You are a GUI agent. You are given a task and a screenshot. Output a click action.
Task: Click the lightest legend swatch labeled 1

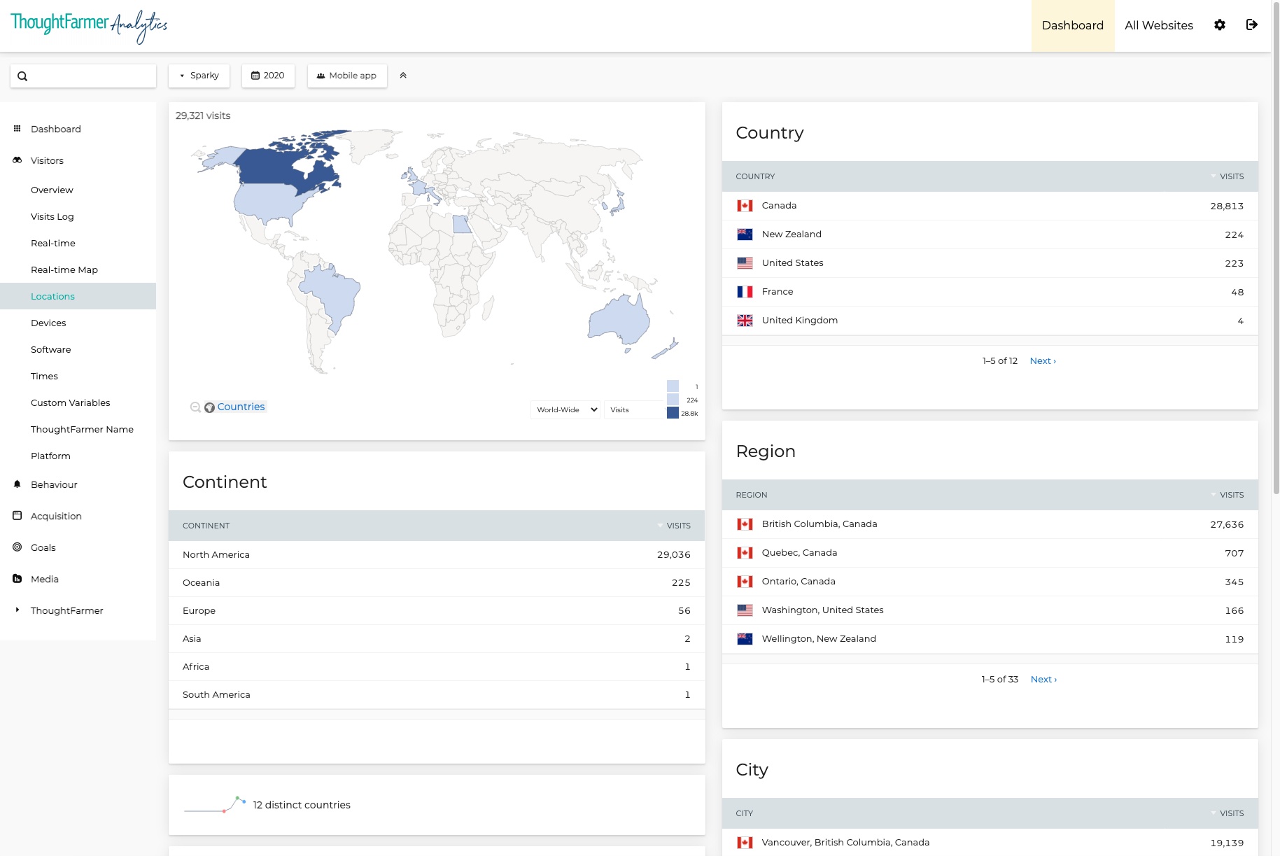[x=673, y=386]
